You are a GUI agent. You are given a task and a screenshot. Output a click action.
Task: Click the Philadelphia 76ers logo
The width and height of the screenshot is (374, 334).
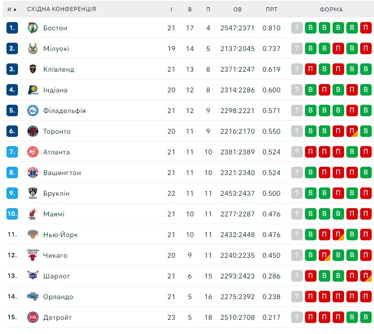(33, 111)
